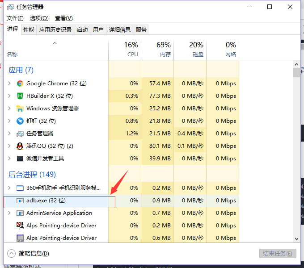Expand the 任务管理器 process row
The height and width of the screenshot is (268, 304).
[9, 134]
